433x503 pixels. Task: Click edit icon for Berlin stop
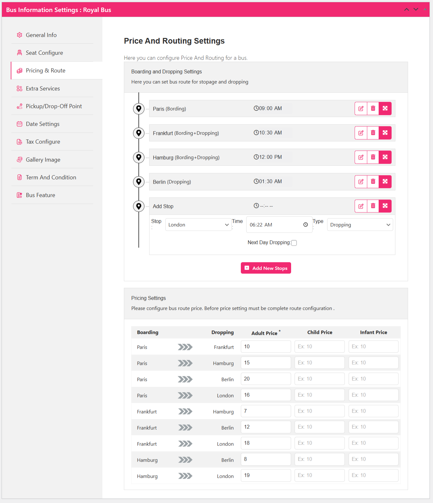pyautogui.click(x=361, y=181)
